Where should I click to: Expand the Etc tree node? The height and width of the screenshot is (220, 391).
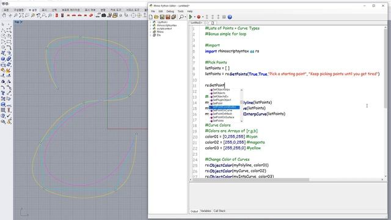pyautogui.click(x=150, y=35)
